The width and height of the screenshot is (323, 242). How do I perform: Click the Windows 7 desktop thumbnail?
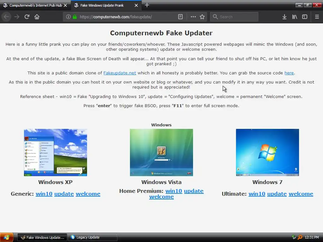tap(267, 153)
